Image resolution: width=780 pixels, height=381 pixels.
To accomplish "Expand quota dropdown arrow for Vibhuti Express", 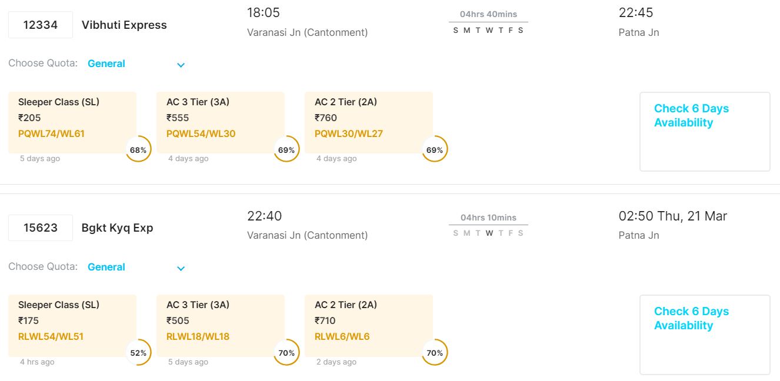I will coord(181,65).
